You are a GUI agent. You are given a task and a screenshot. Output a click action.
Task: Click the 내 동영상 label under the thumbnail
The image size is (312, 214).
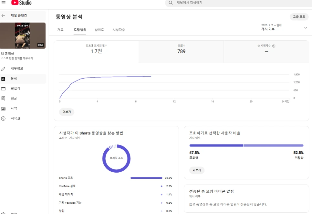[7, 54]
